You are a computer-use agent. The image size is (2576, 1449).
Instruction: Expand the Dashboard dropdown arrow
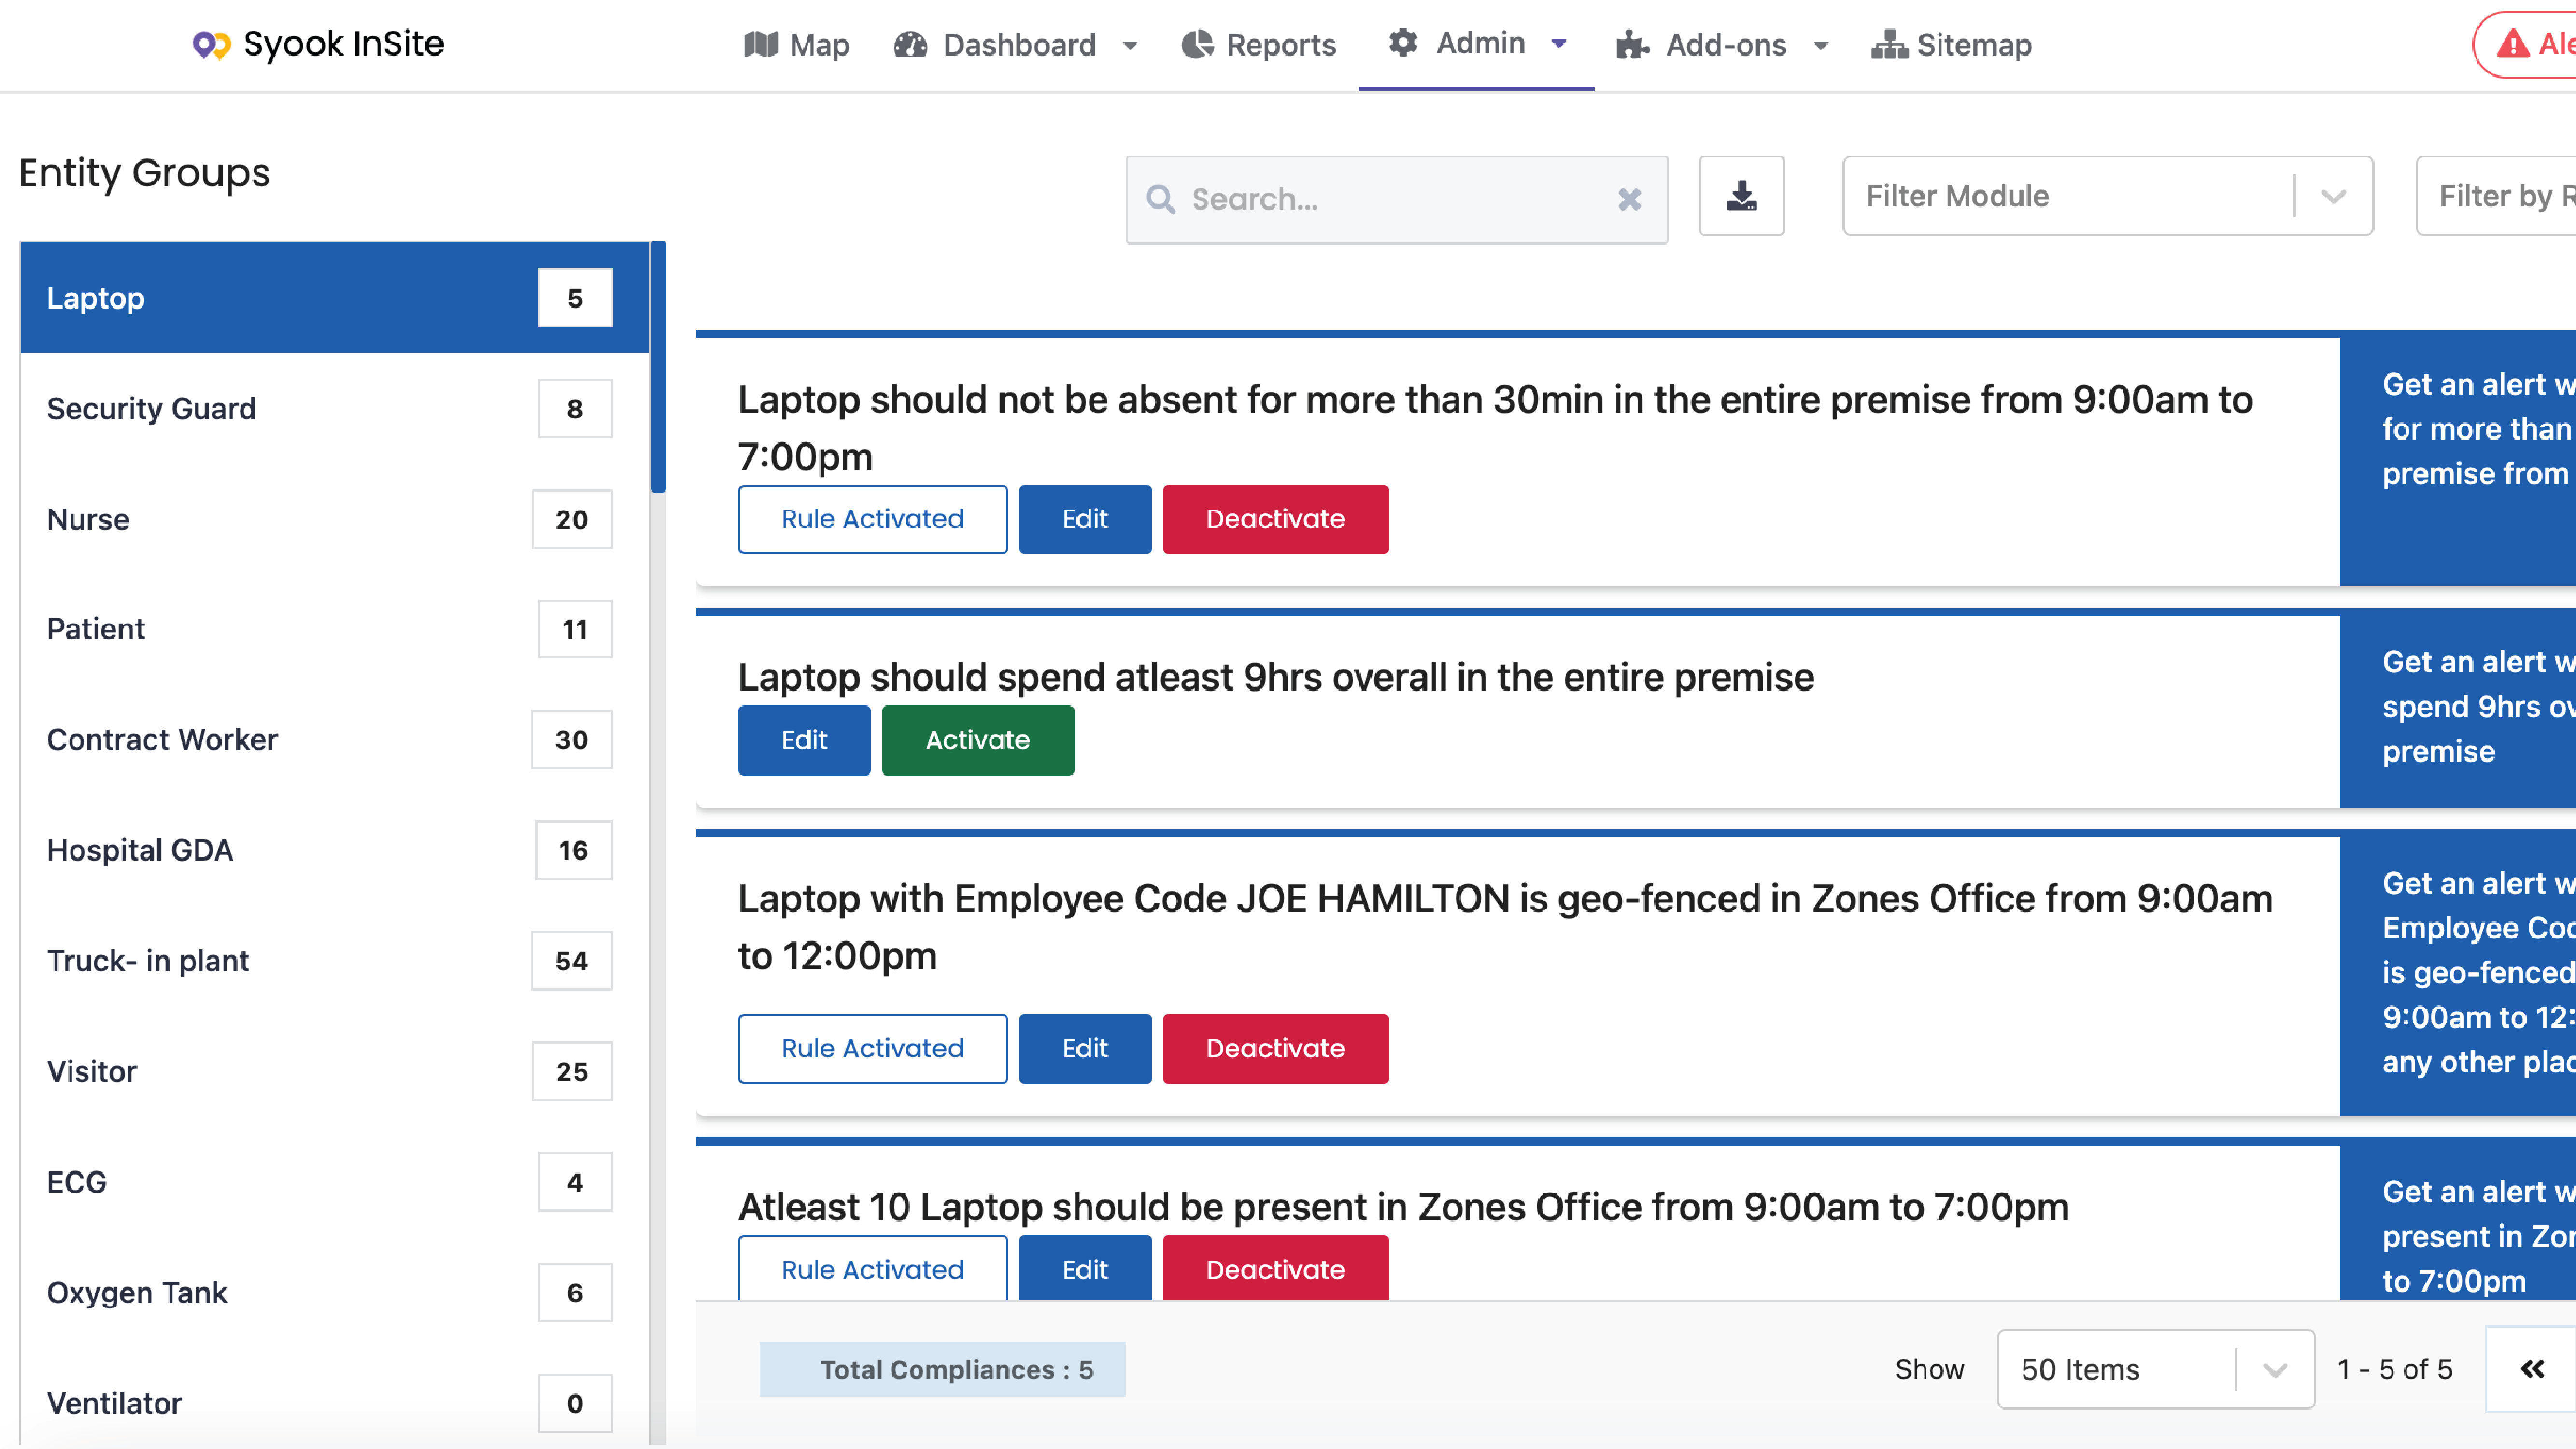1130,46
